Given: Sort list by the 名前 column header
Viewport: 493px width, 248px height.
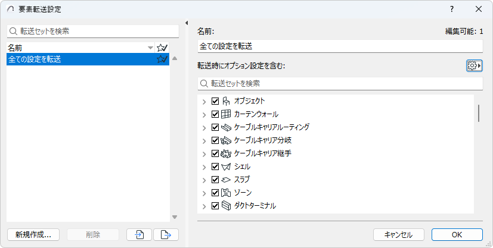Looking at the screenshot, I should [x=77, y=48].
